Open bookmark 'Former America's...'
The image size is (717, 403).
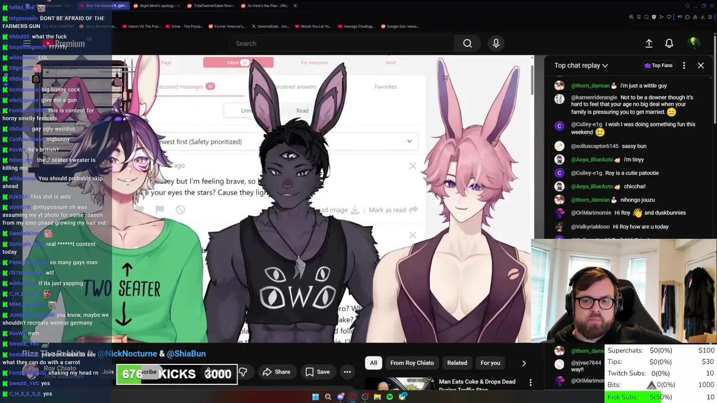227,26
